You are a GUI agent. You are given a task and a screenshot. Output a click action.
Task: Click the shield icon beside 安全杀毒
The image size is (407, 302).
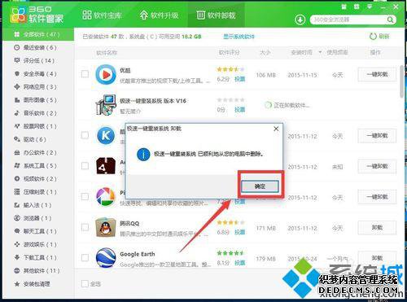point(17,73)
